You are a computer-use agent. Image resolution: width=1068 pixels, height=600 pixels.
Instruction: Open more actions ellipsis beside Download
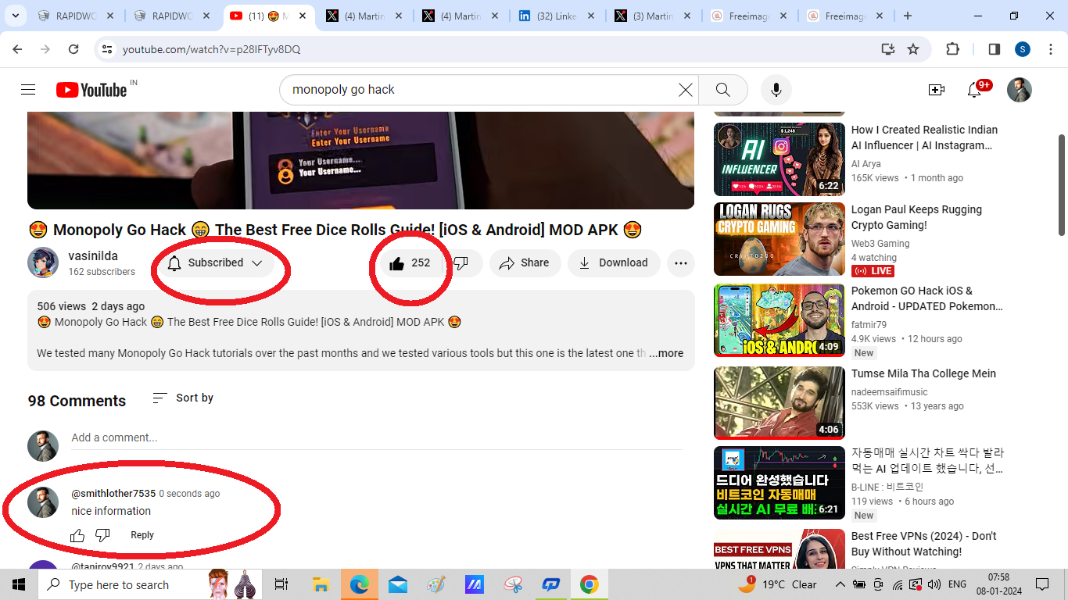681,263
